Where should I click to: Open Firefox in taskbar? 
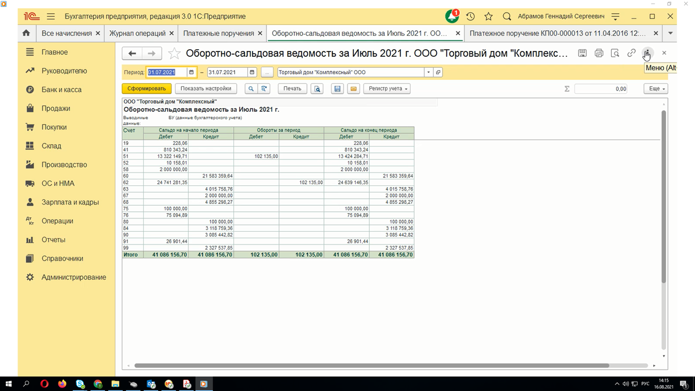(x=62, y=383)
